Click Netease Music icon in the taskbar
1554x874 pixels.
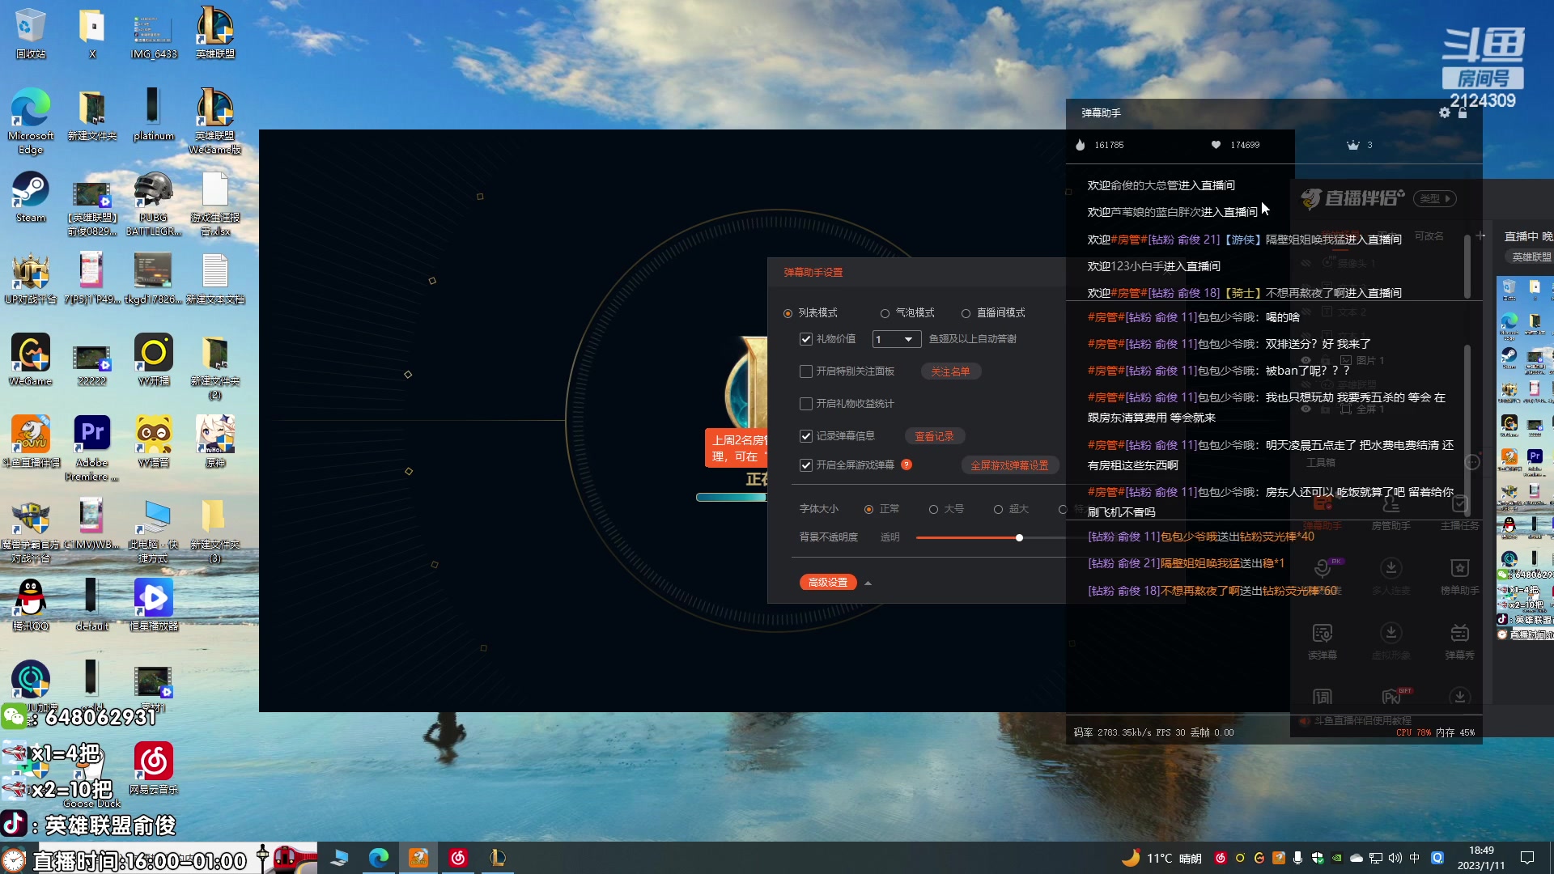(458, 858)
